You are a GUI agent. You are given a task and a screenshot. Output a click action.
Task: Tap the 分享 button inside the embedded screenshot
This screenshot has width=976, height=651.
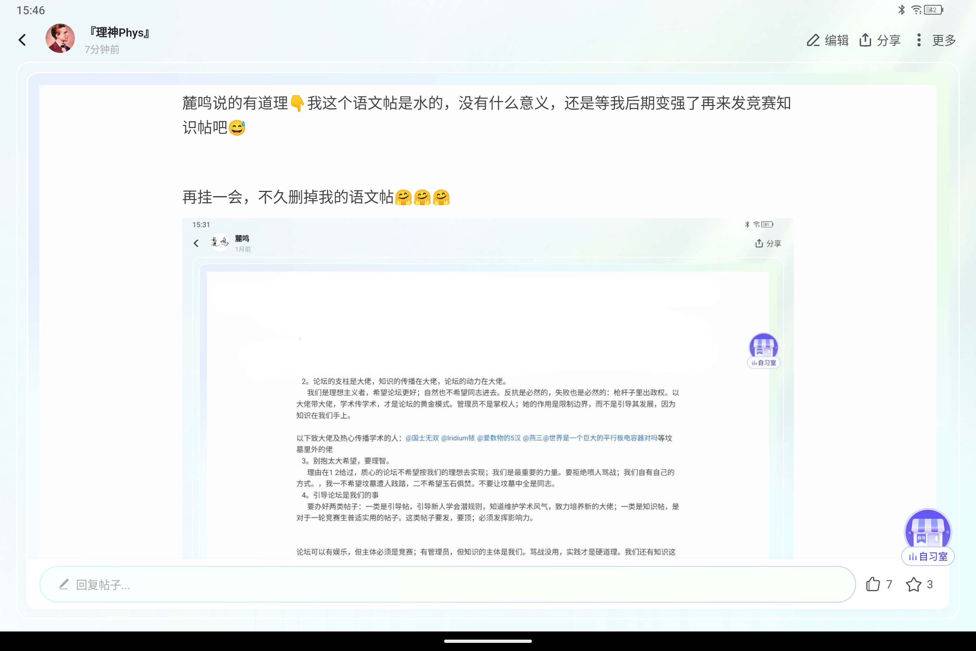(x=768, y=243)
